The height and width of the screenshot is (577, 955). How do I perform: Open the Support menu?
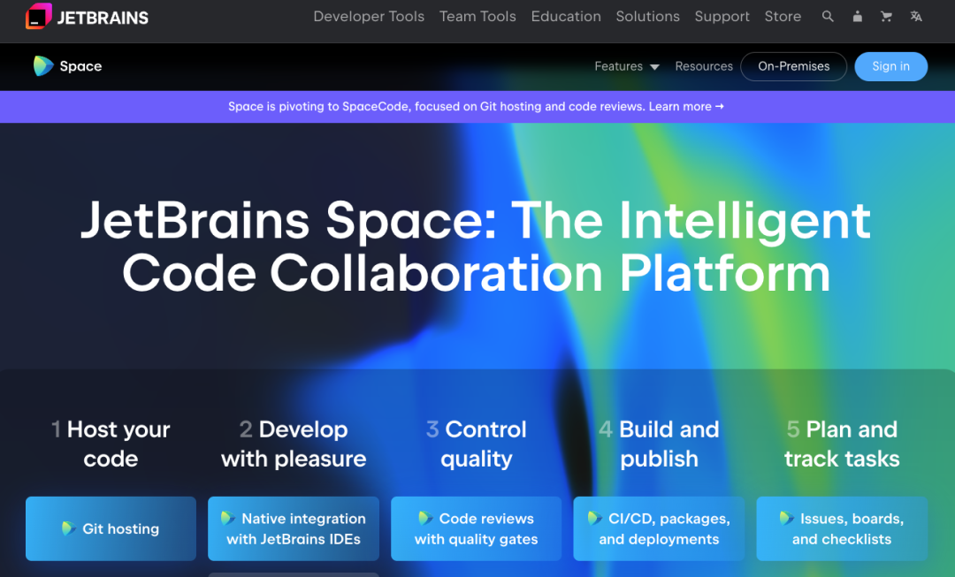722,17
